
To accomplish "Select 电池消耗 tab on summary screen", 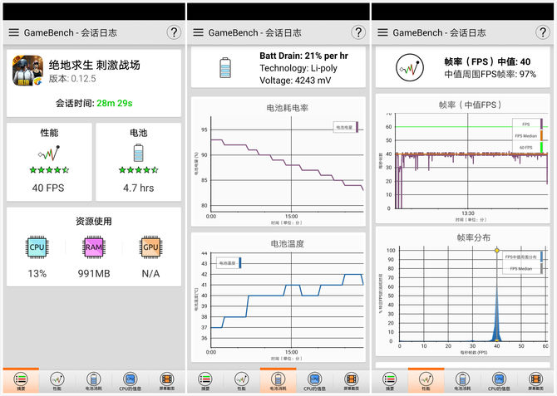I will pos(93,382).
